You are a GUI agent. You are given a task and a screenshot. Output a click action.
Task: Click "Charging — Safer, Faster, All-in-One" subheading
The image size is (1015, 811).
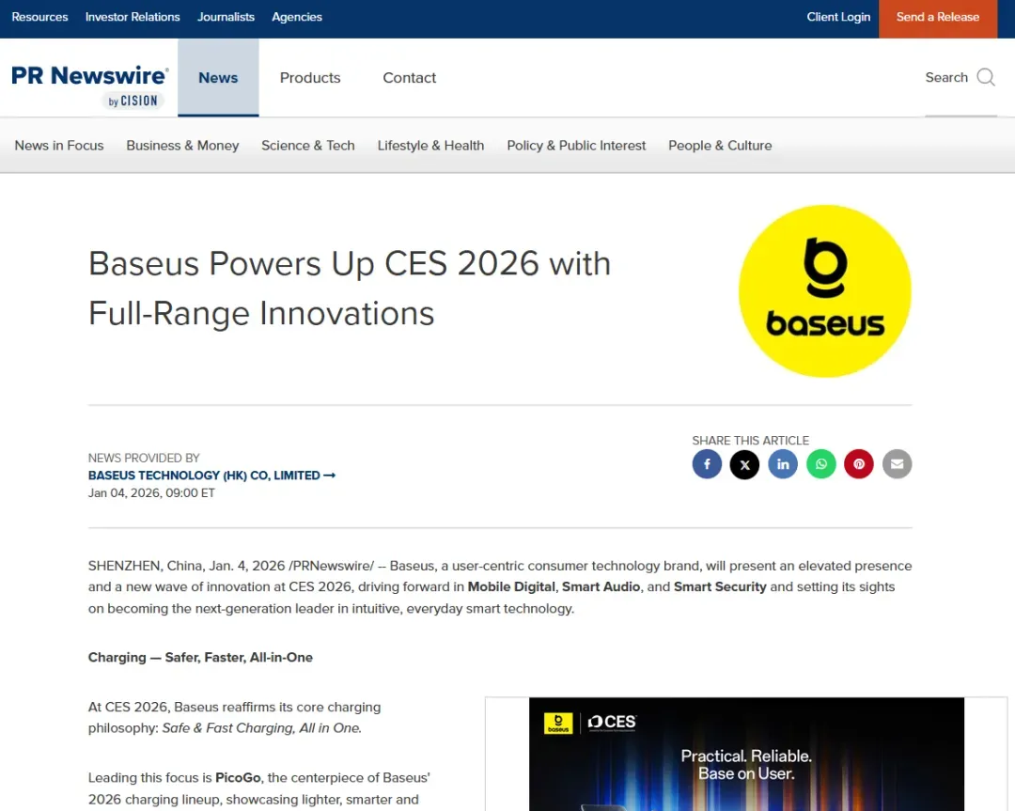point(200,658)
